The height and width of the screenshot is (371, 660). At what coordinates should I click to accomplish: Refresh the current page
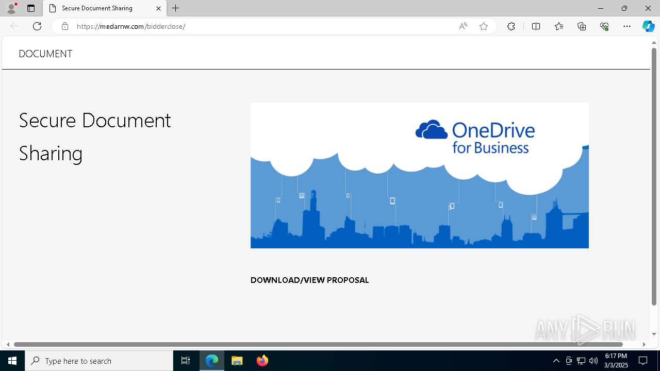point(37,26)
